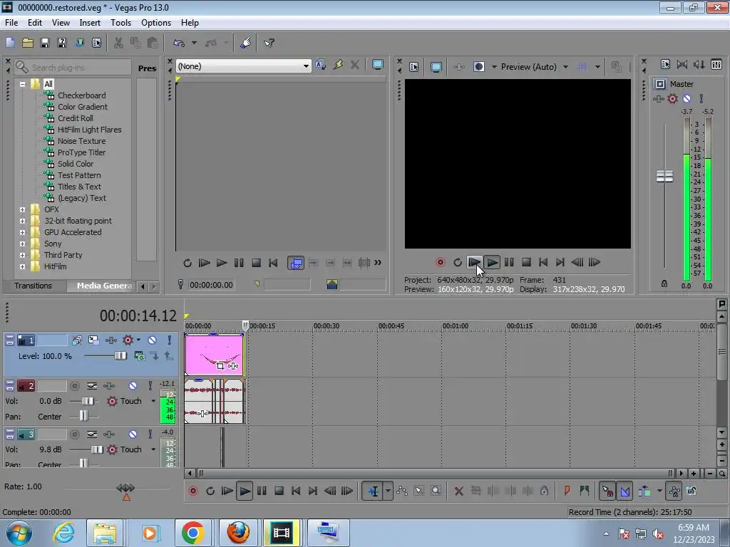Pause playback in the video preview window
Screen dimensions: 730x547
click(509, 262)
